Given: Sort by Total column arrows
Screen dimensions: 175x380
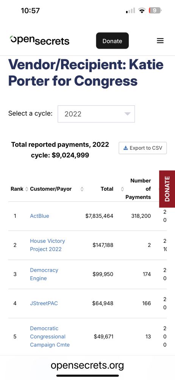Looking at the screenshot, I should click(x=122, y=189).
